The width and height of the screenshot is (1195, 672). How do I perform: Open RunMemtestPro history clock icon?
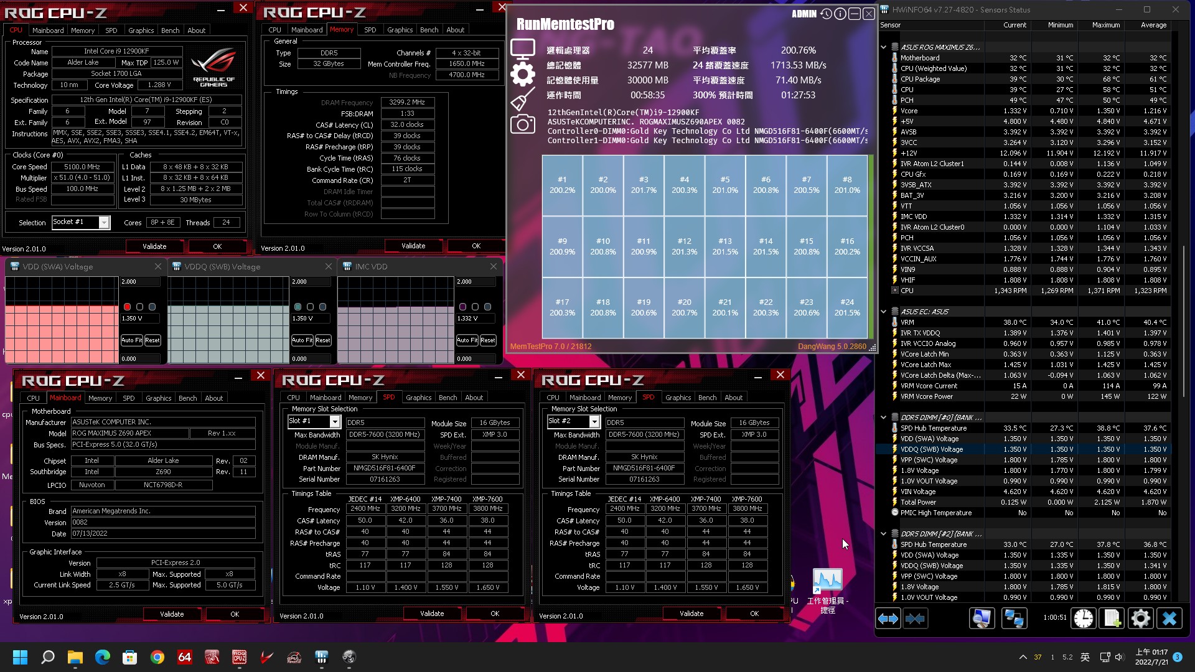click(826, 14)
